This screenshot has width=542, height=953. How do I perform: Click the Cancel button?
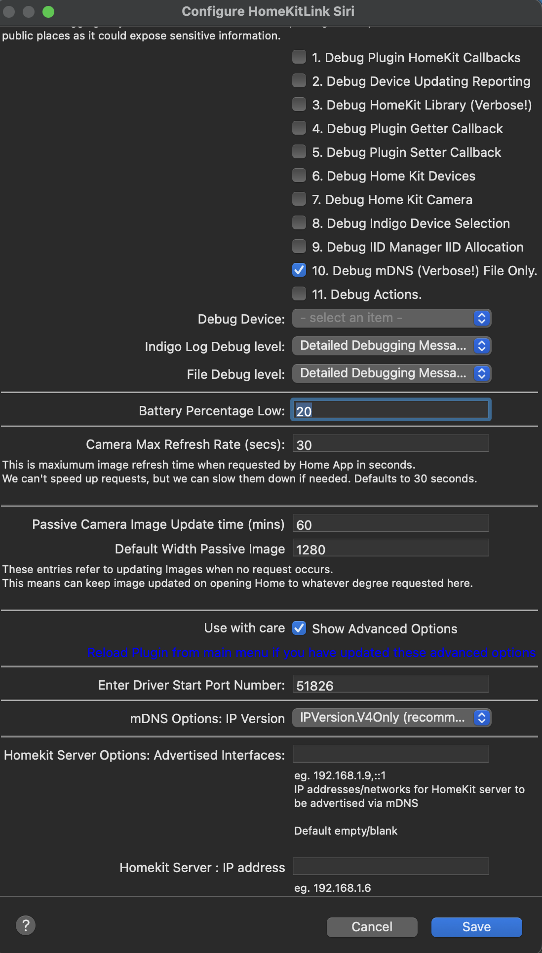(x=372, y=927)
